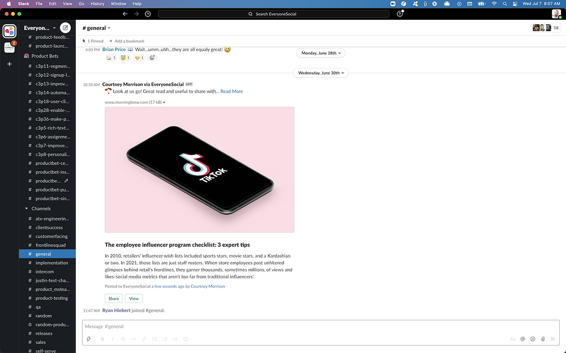Open the emoji picker in composer
This screenshot has height=353, width=566.
pos(533,339)
